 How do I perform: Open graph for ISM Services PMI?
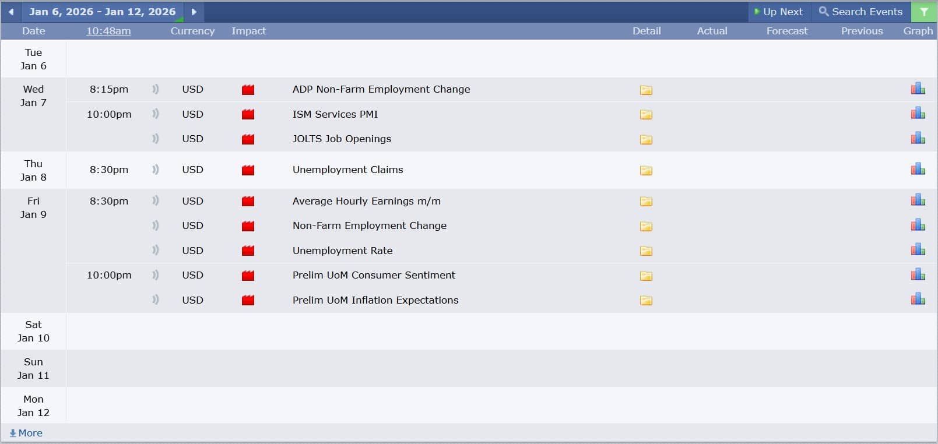pyautogui.click(x=918, y=114)
